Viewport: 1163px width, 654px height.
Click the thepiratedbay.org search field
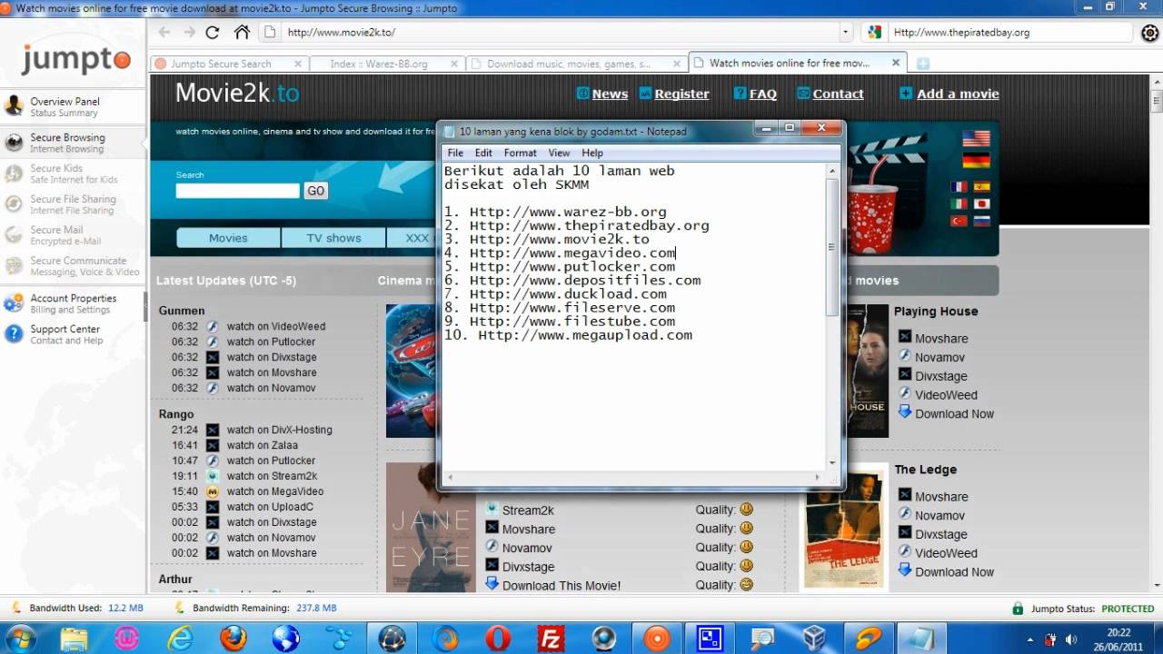(1011, 32)
